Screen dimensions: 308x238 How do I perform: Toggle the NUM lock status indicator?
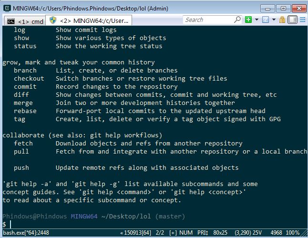point(186,233)
